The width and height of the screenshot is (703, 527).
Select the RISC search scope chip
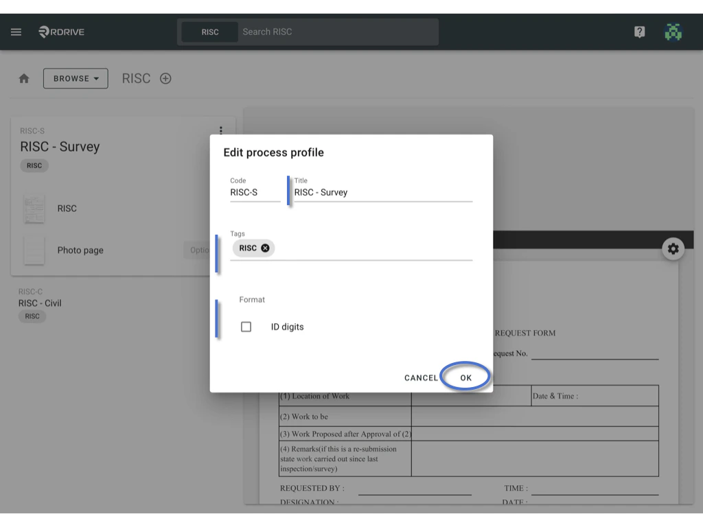tap(210, 32)
